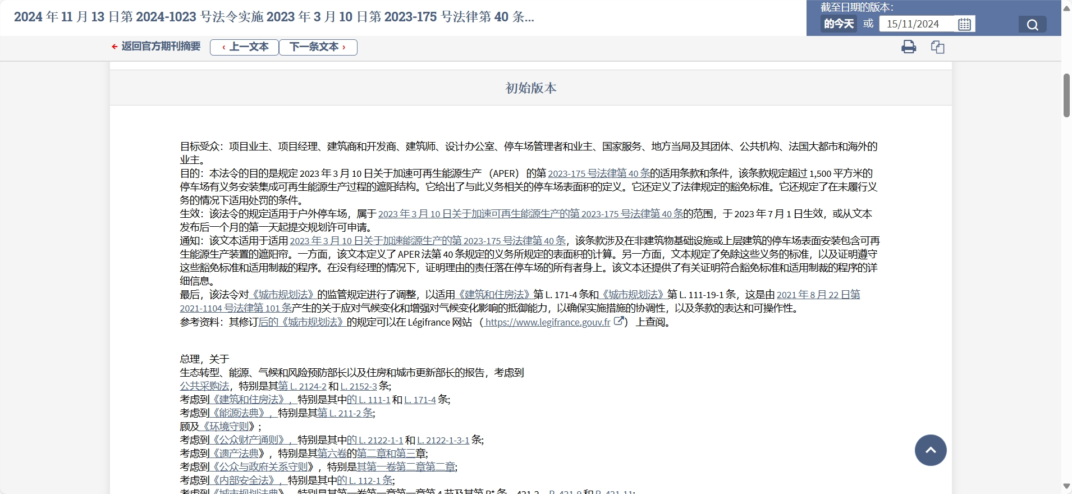Open the 《建筑和住房法》 link after 以适用
1072x494 pixels.
(x=493, y=295)
